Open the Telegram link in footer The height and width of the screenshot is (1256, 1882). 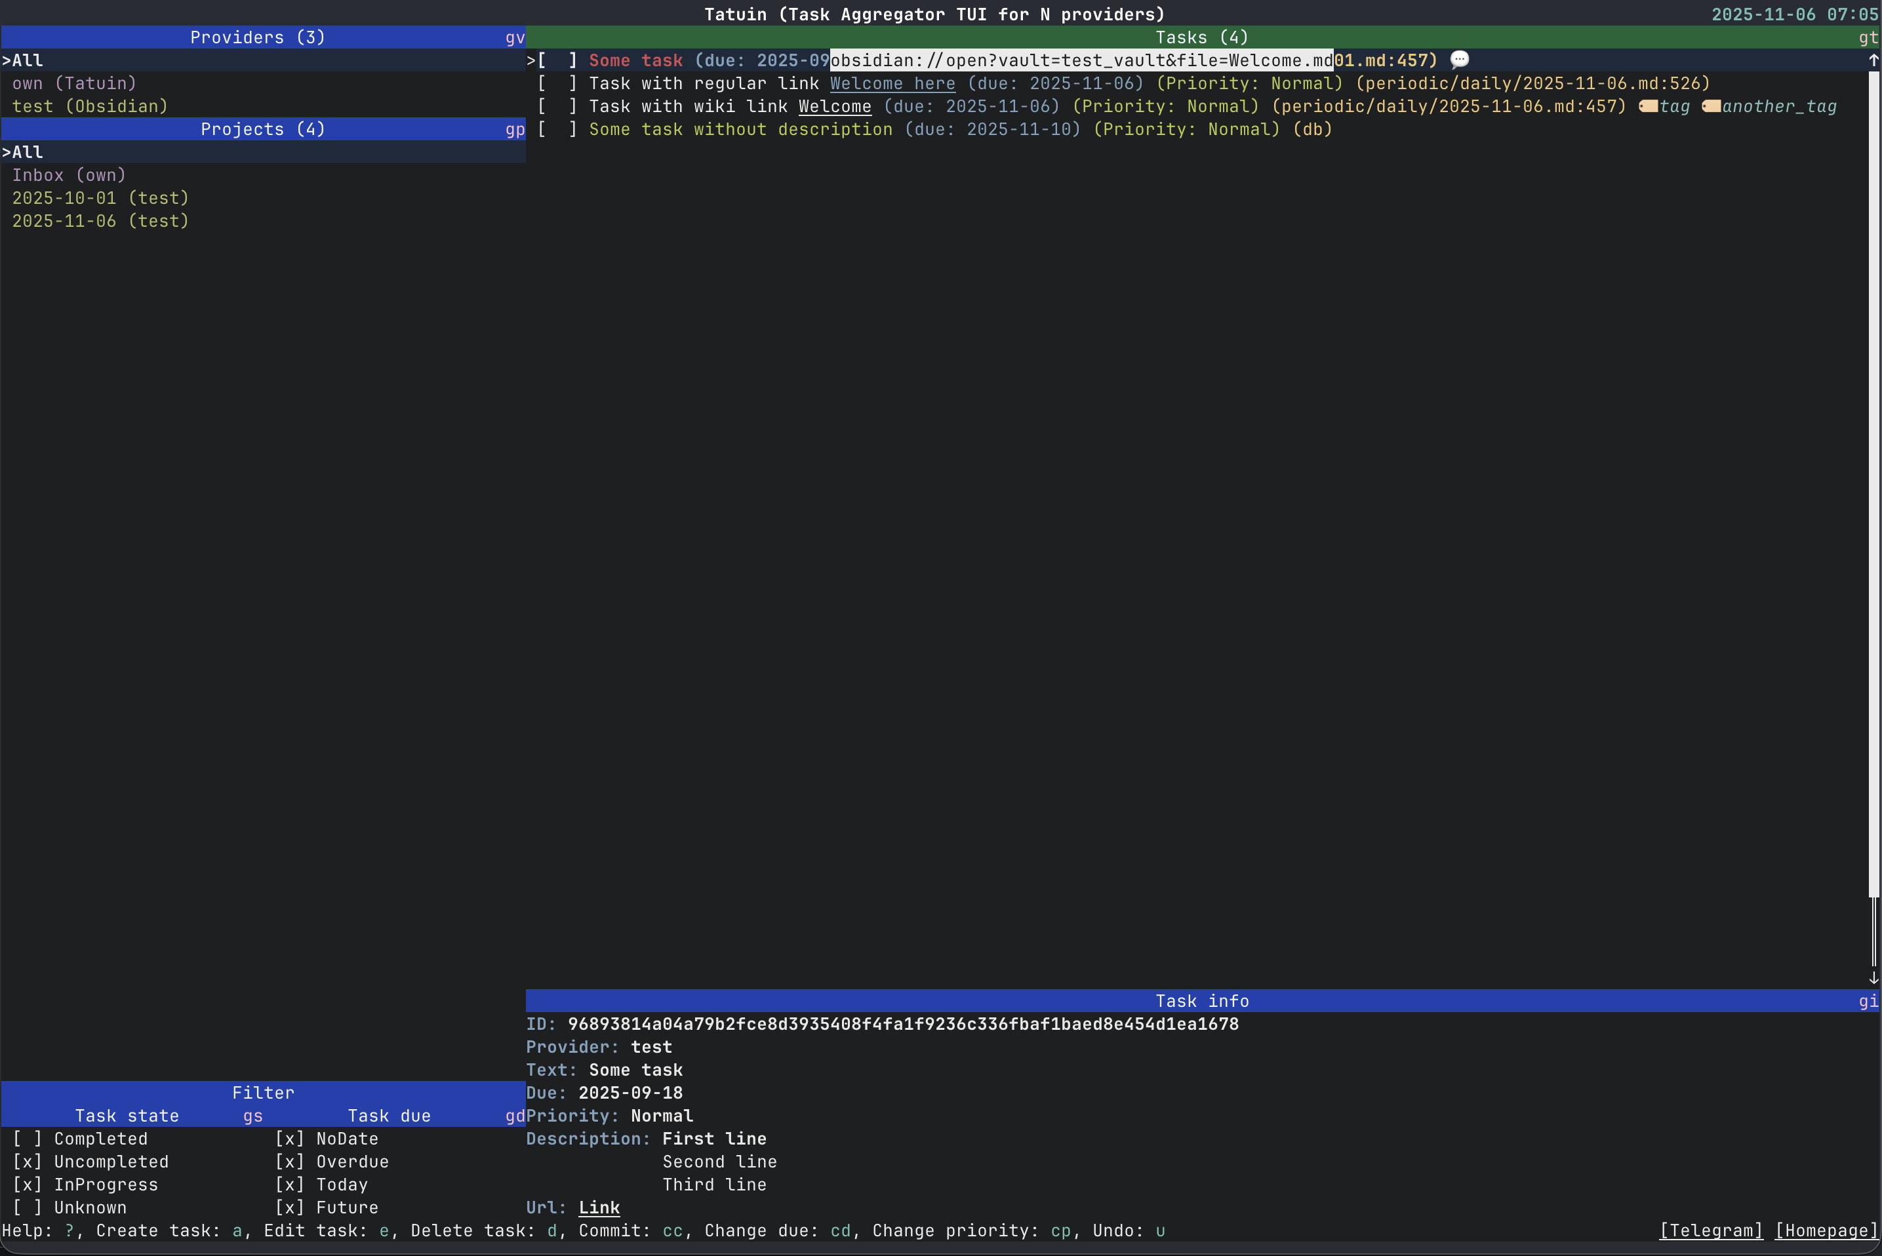[1711, 1230]
